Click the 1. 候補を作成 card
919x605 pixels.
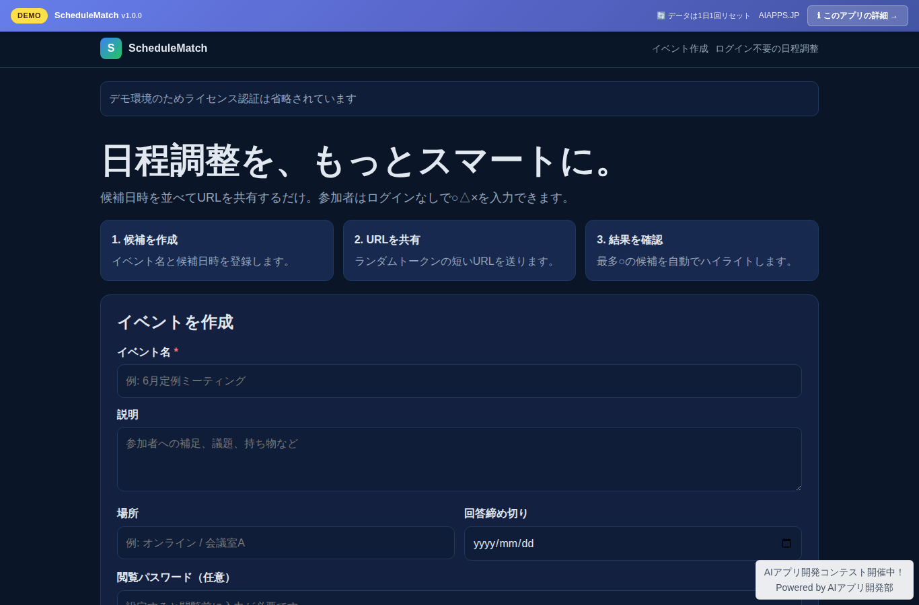(217, 250)
